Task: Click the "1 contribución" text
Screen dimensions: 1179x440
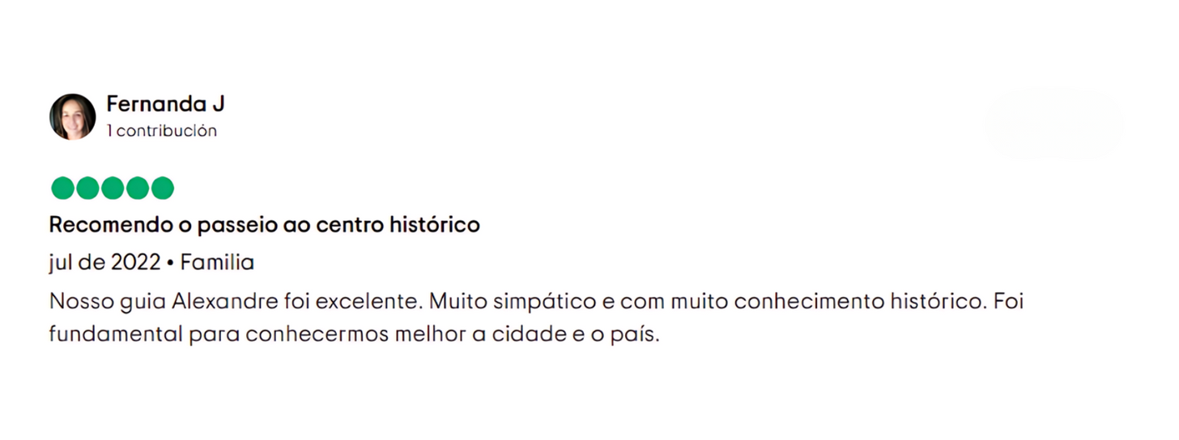Action: [x=162, y=131]
